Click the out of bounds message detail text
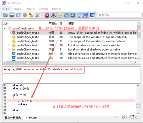 pyautogui.click(x=43, y=69)
